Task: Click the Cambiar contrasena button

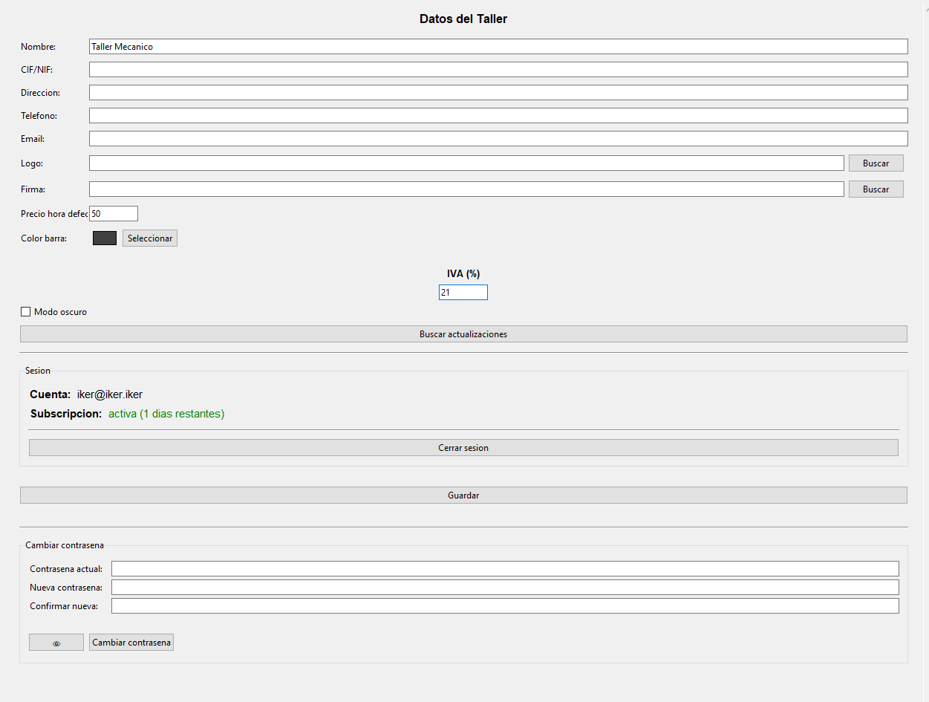Action: coord(131,643)
